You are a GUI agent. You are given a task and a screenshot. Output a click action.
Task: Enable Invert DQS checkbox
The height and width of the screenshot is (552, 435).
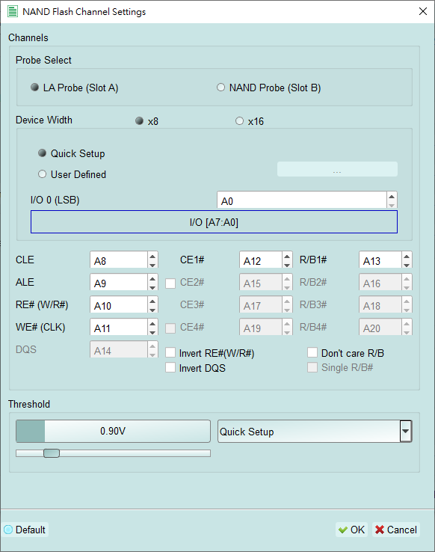[170, 367]
